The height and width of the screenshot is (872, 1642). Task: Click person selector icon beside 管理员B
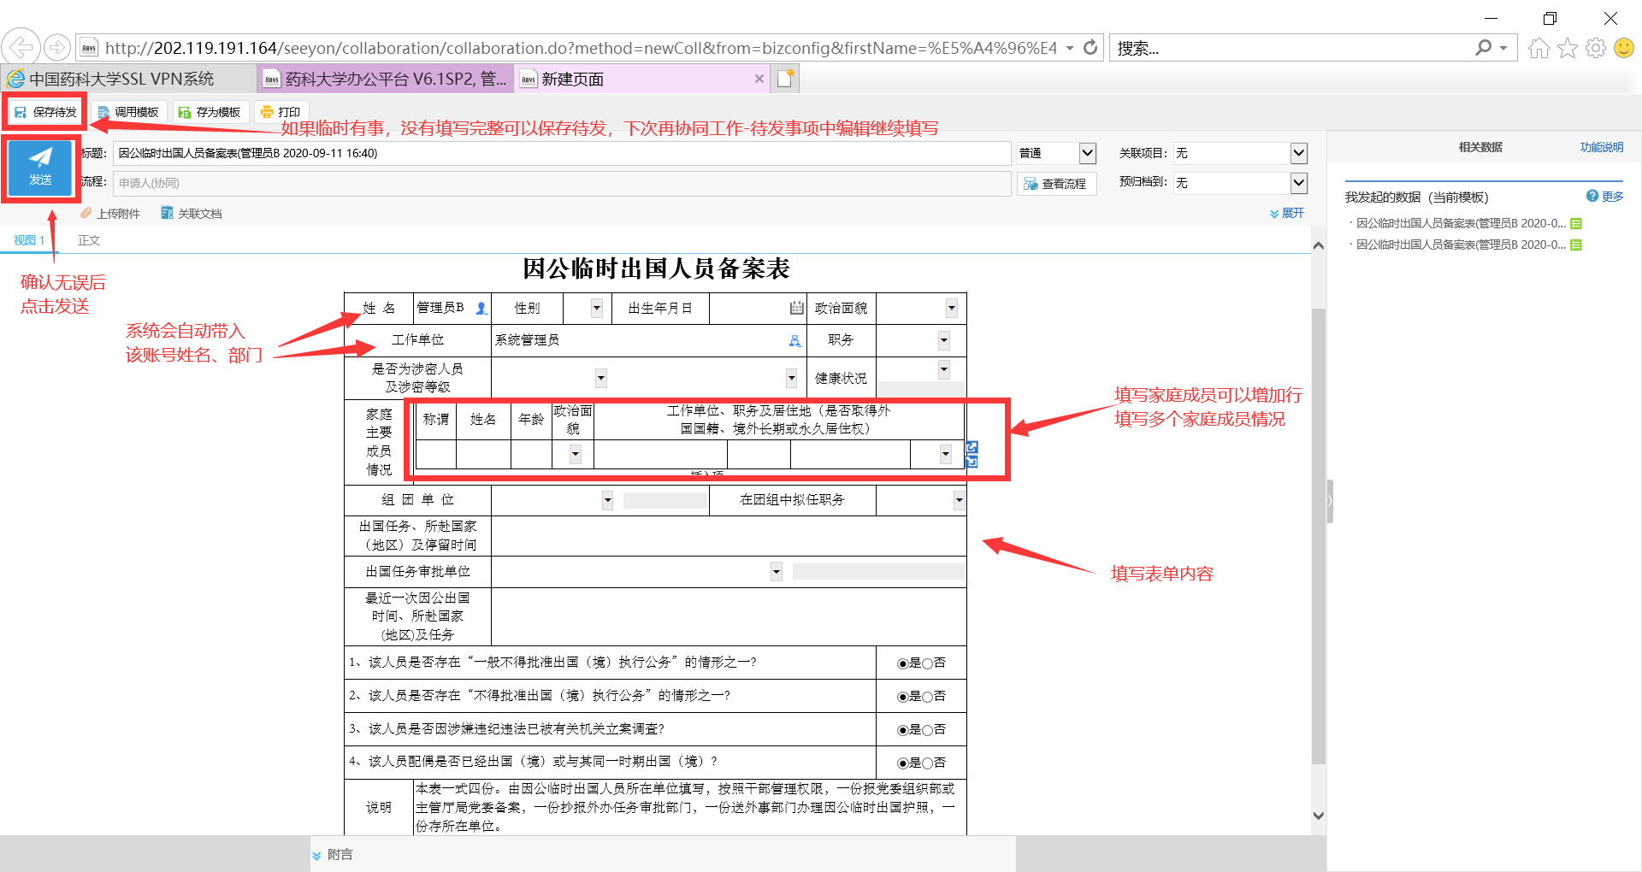click(x=481, y=308)
